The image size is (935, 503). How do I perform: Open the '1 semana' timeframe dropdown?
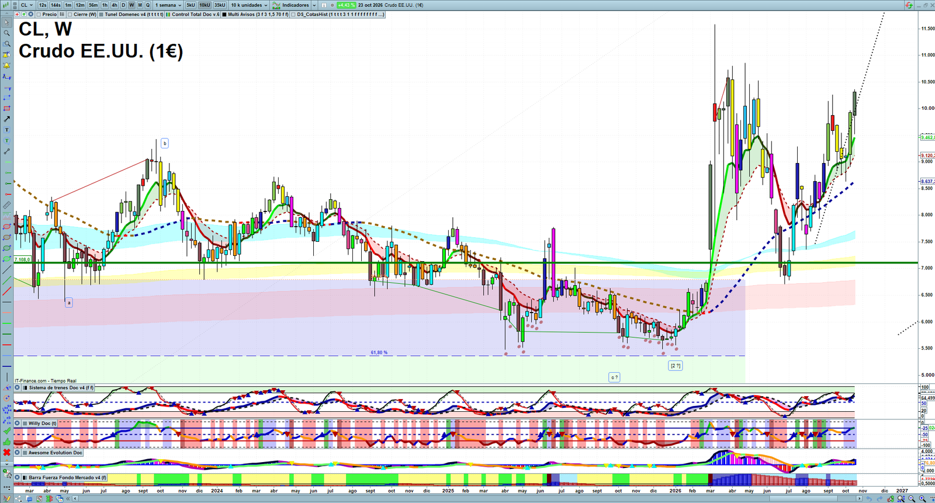pos(168,5)
